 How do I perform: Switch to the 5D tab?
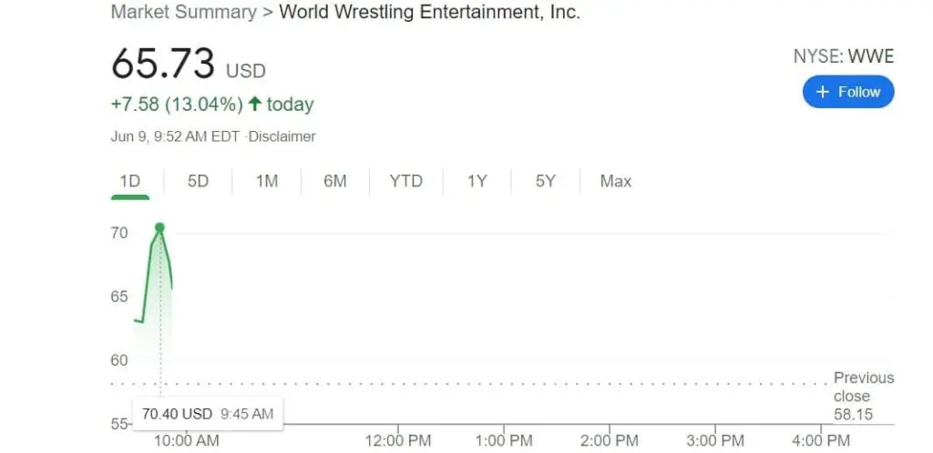[198, 181]
